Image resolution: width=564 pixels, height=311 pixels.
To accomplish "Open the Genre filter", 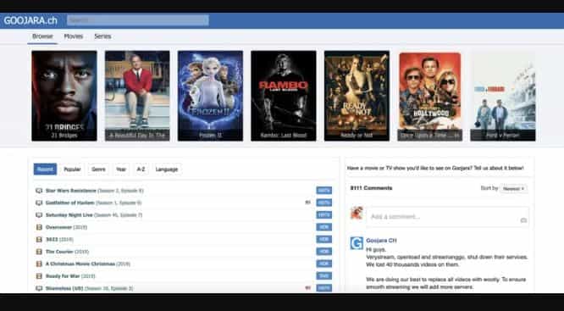I will (x=98, y=169).
